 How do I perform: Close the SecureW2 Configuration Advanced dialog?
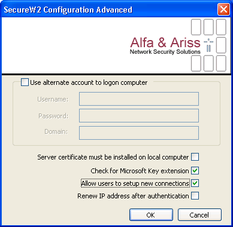click(223, 10)
